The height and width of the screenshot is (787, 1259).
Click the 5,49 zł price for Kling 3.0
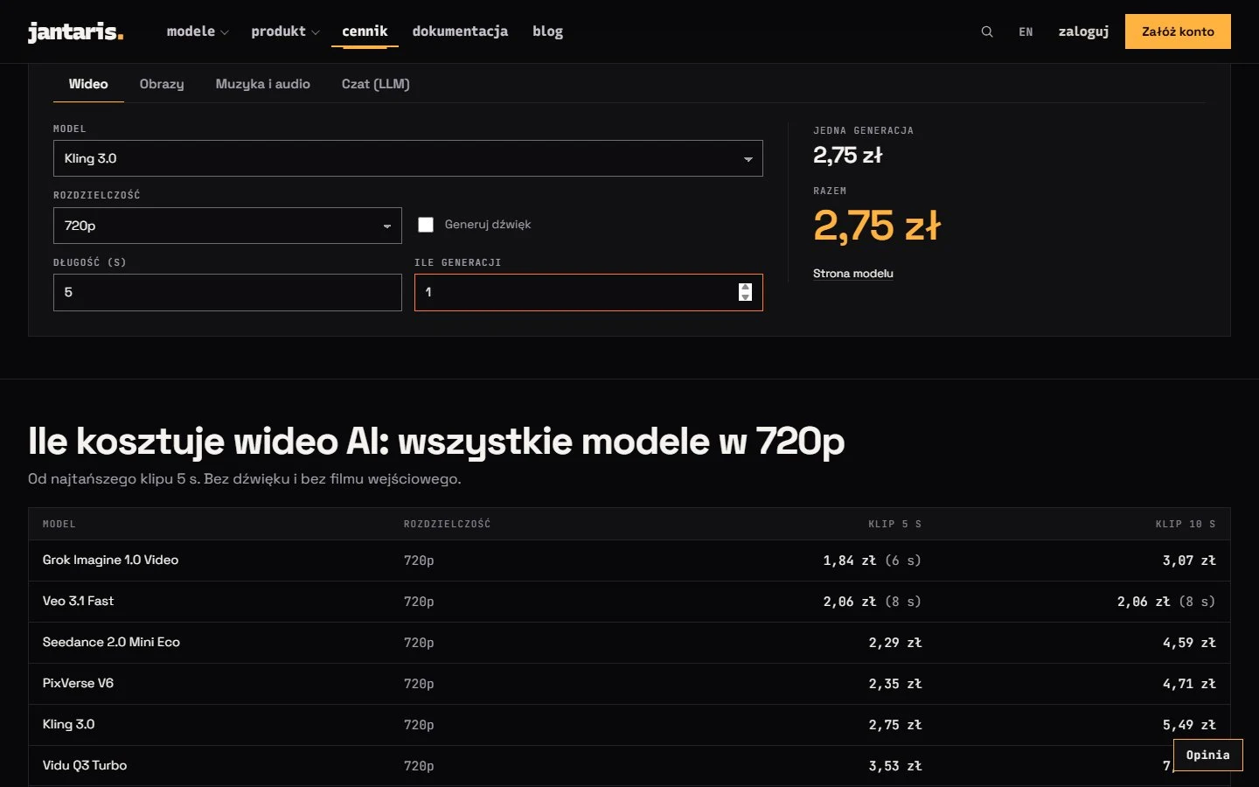point(1189,725)
